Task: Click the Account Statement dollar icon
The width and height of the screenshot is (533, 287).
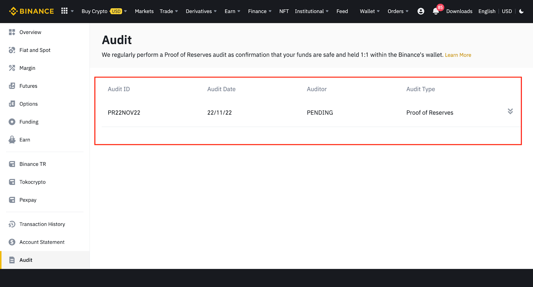Action: click(x=12, y=242)
